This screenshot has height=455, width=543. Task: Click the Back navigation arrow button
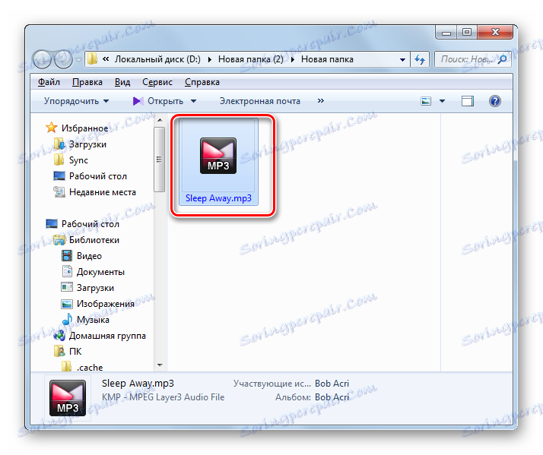[42, 59]
